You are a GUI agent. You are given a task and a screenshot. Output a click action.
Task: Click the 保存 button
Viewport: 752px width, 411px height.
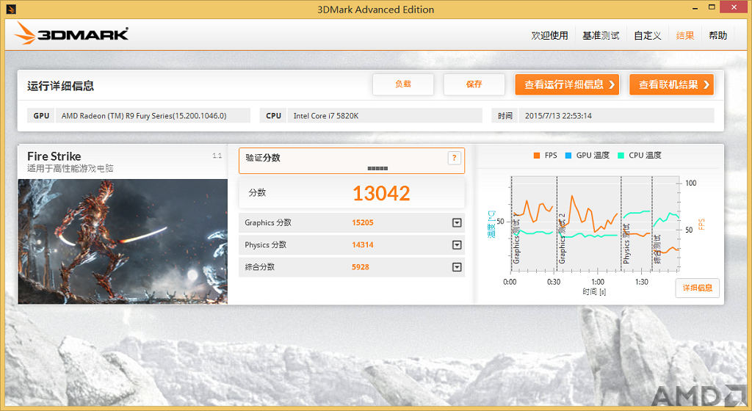(474, 84)
